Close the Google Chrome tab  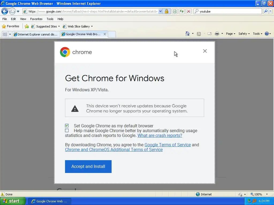pyautogui.click(x=105, y=34)
